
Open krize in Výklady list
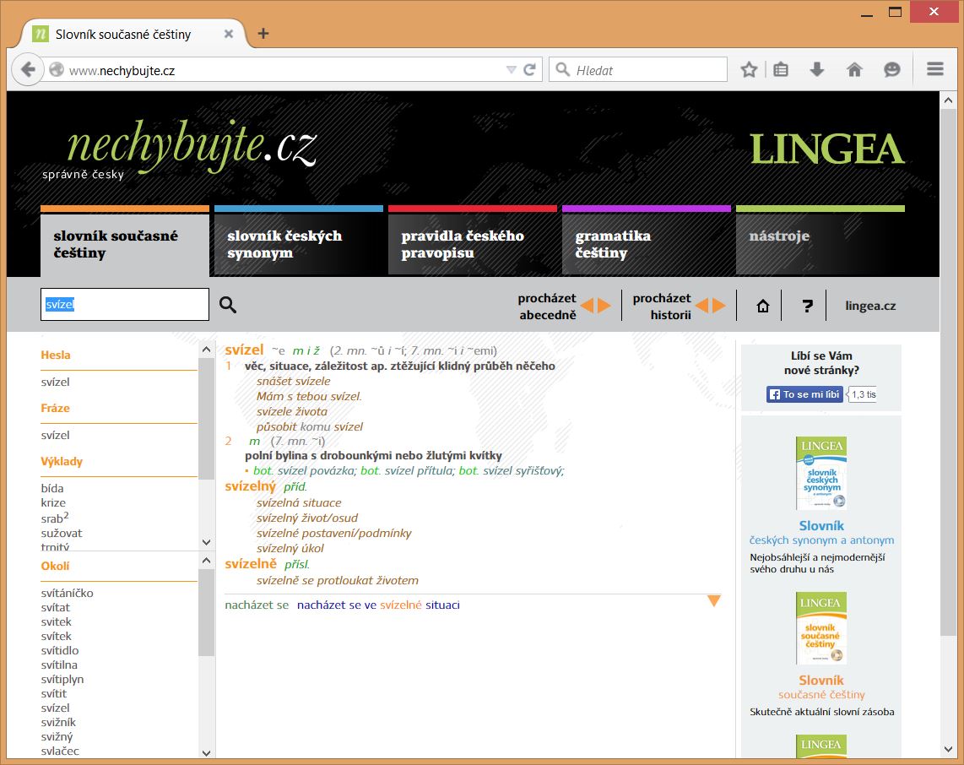53,502
